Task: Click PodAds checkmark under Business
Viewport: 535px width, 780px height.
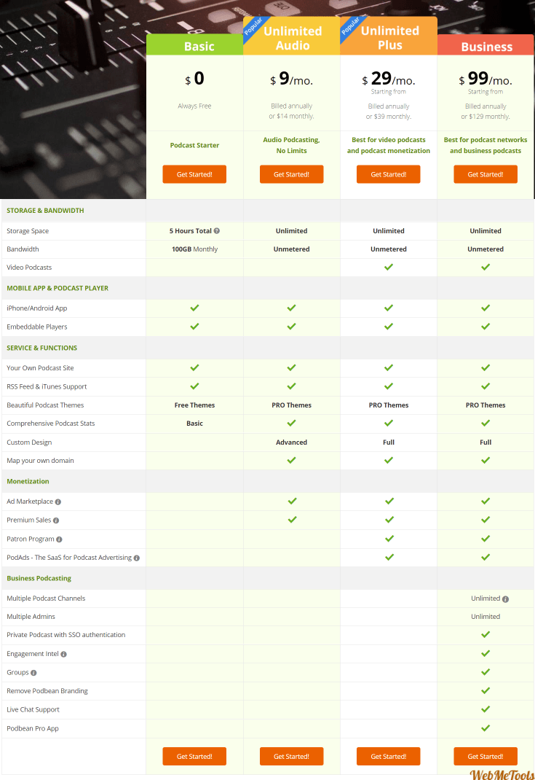Action: [486, 557]
